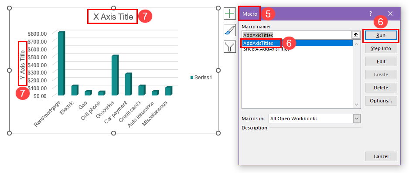This screenshot has height=173, width=409.
Task: Click the Edit macro button
Action: coord(381,61)
